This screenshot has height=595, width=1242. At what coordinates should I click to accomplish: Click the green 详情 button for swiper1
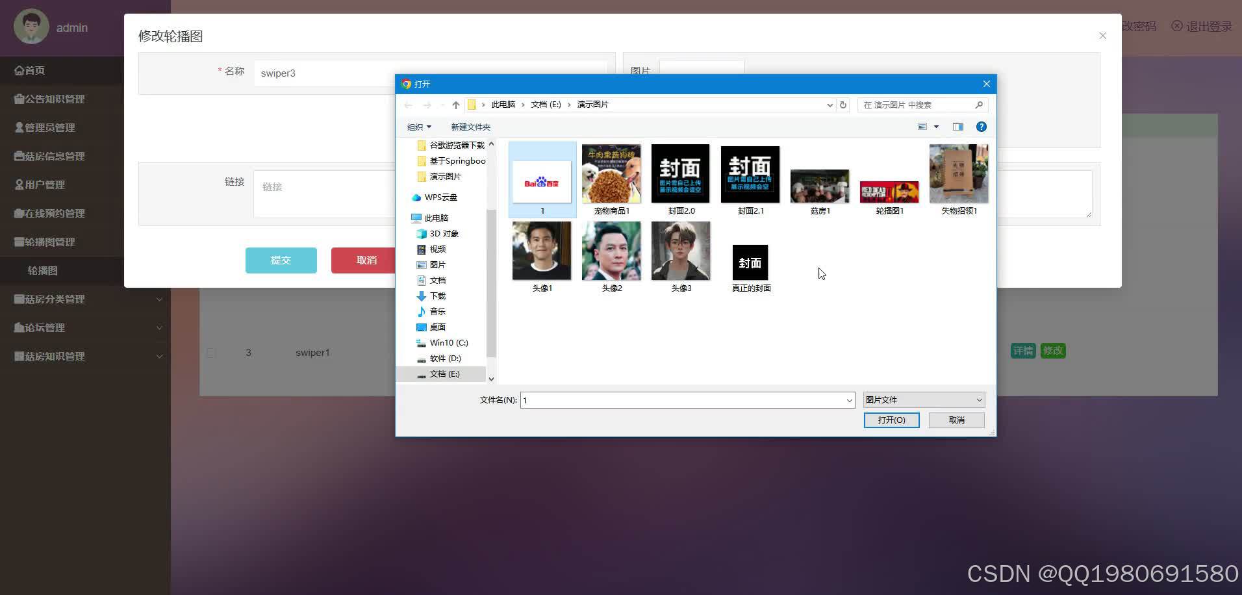coord(1023,351)
